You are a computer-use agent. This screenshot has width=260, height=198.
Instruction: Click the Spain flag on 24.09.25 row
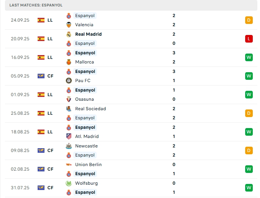[41, 20]
